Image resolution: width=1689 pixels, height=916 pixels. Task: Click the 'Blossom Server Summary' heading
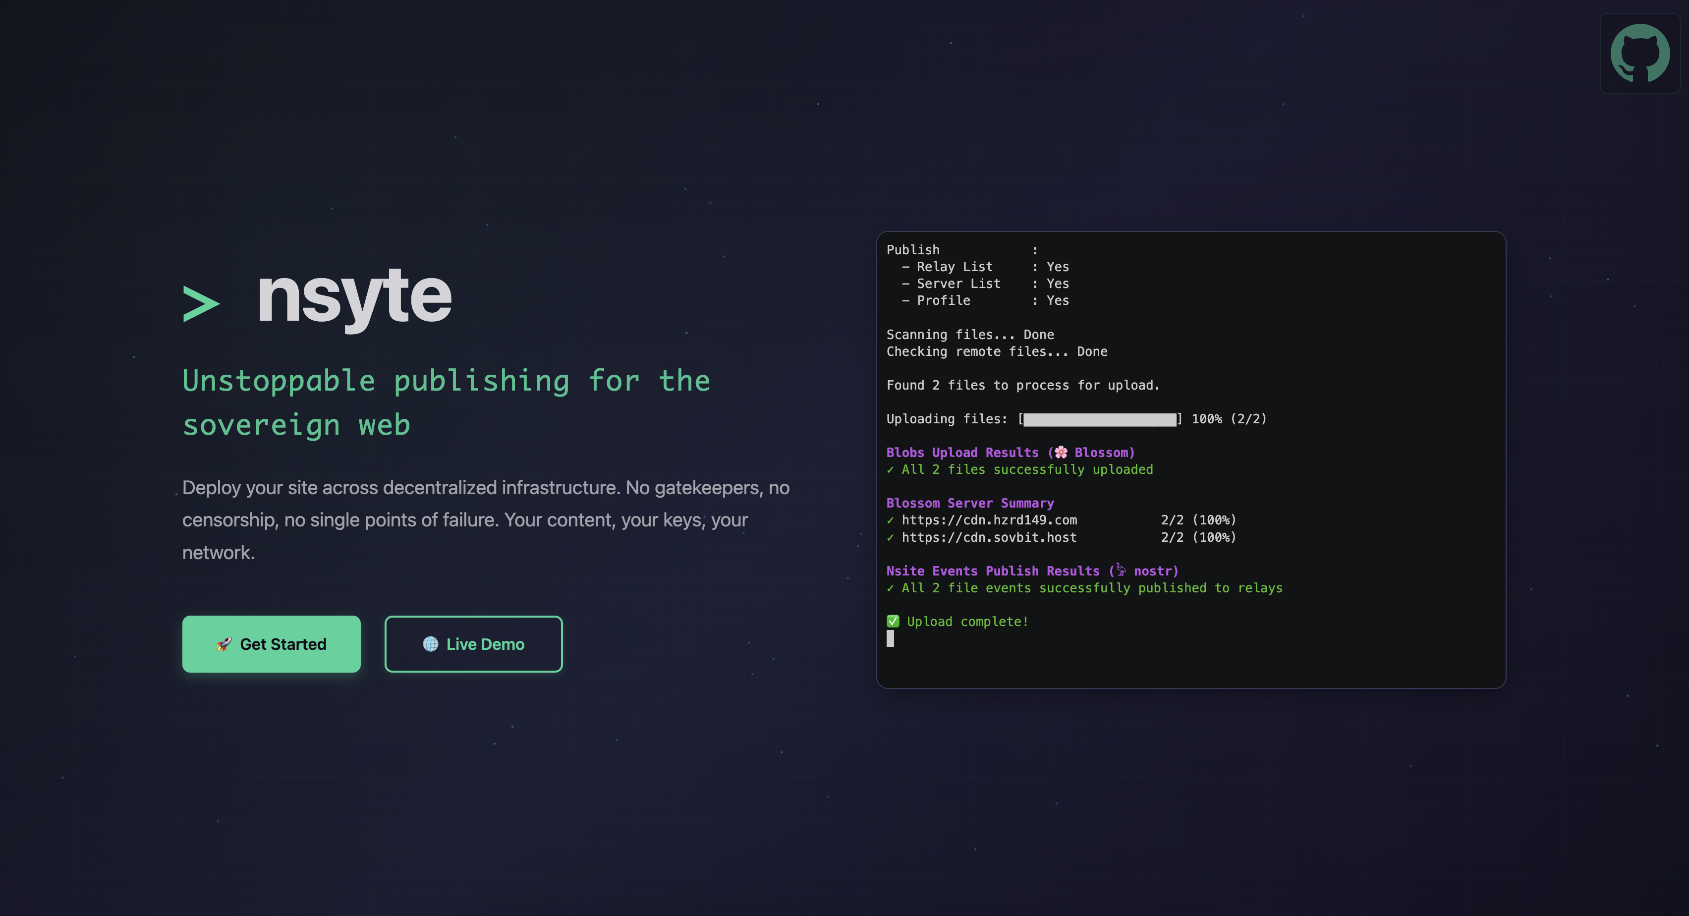[970, 503]
